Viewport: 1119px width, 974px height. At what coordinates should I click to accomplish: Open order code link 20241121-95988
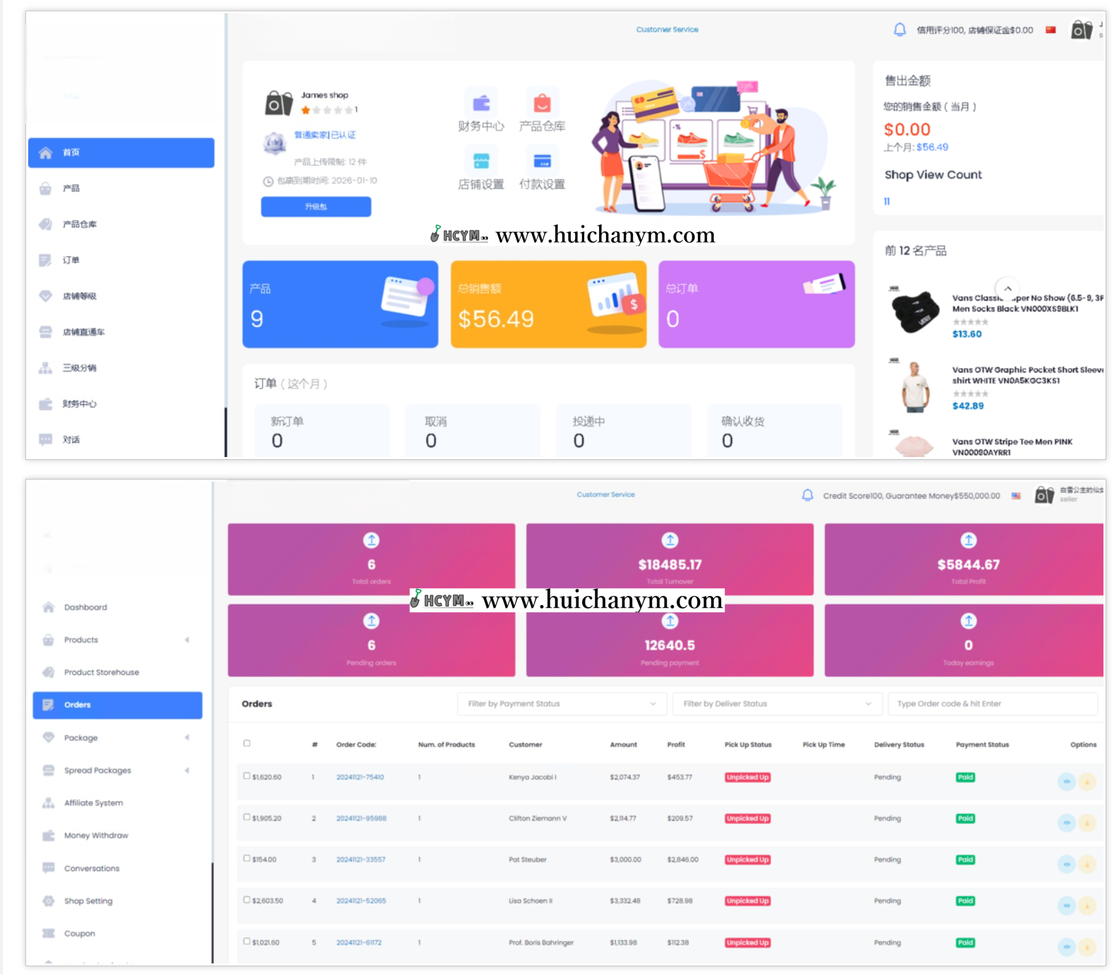(361, 819)
